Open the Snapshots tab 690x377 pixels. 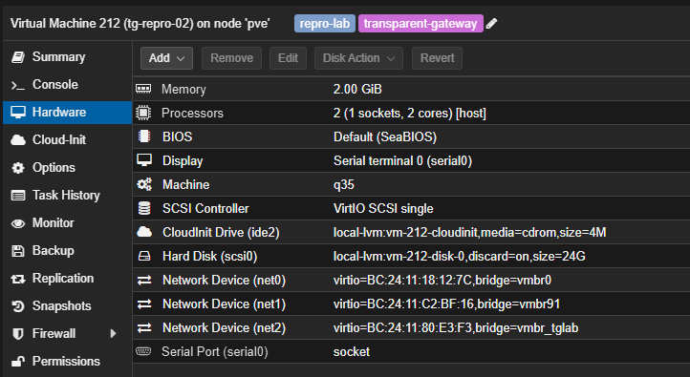[x=67, y=305]
